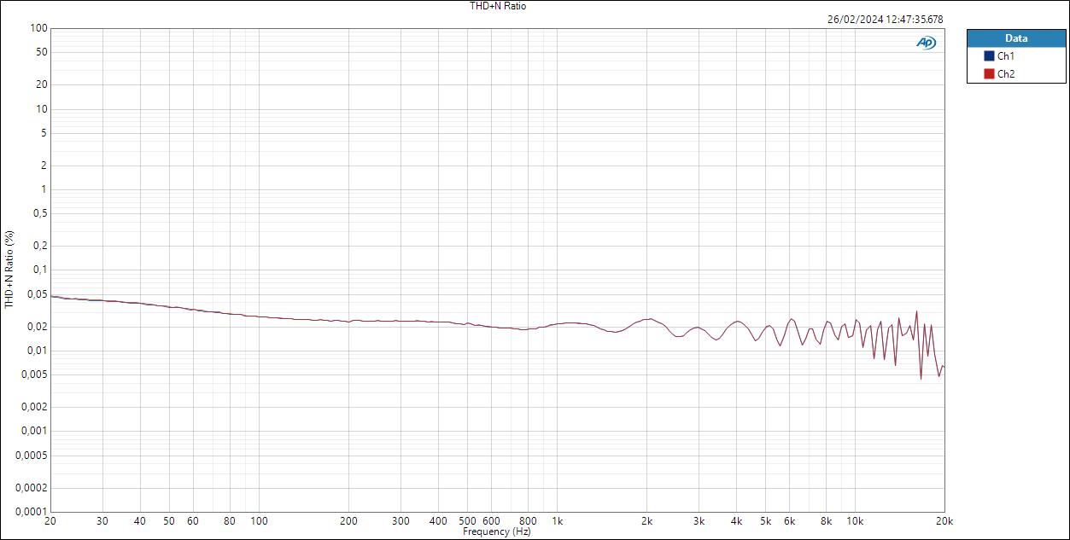Click the 100 value on the y-axis
The height and width of the screenshot is (540, 1070).
tap(38, 27)
